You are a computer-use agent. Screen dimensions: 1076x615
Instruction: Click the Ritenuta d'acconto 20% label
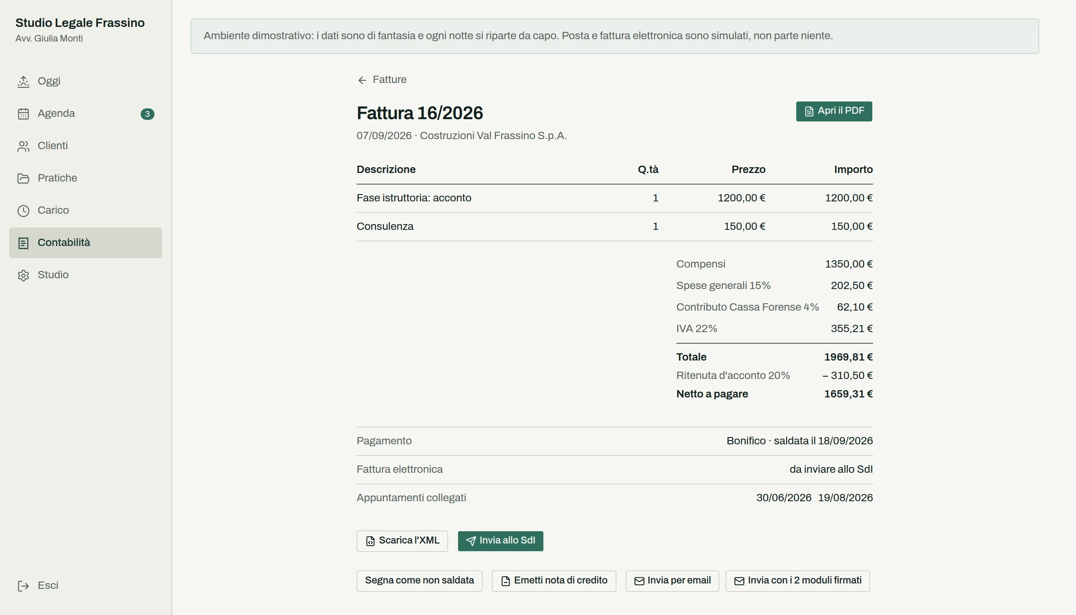coord(733,376)
